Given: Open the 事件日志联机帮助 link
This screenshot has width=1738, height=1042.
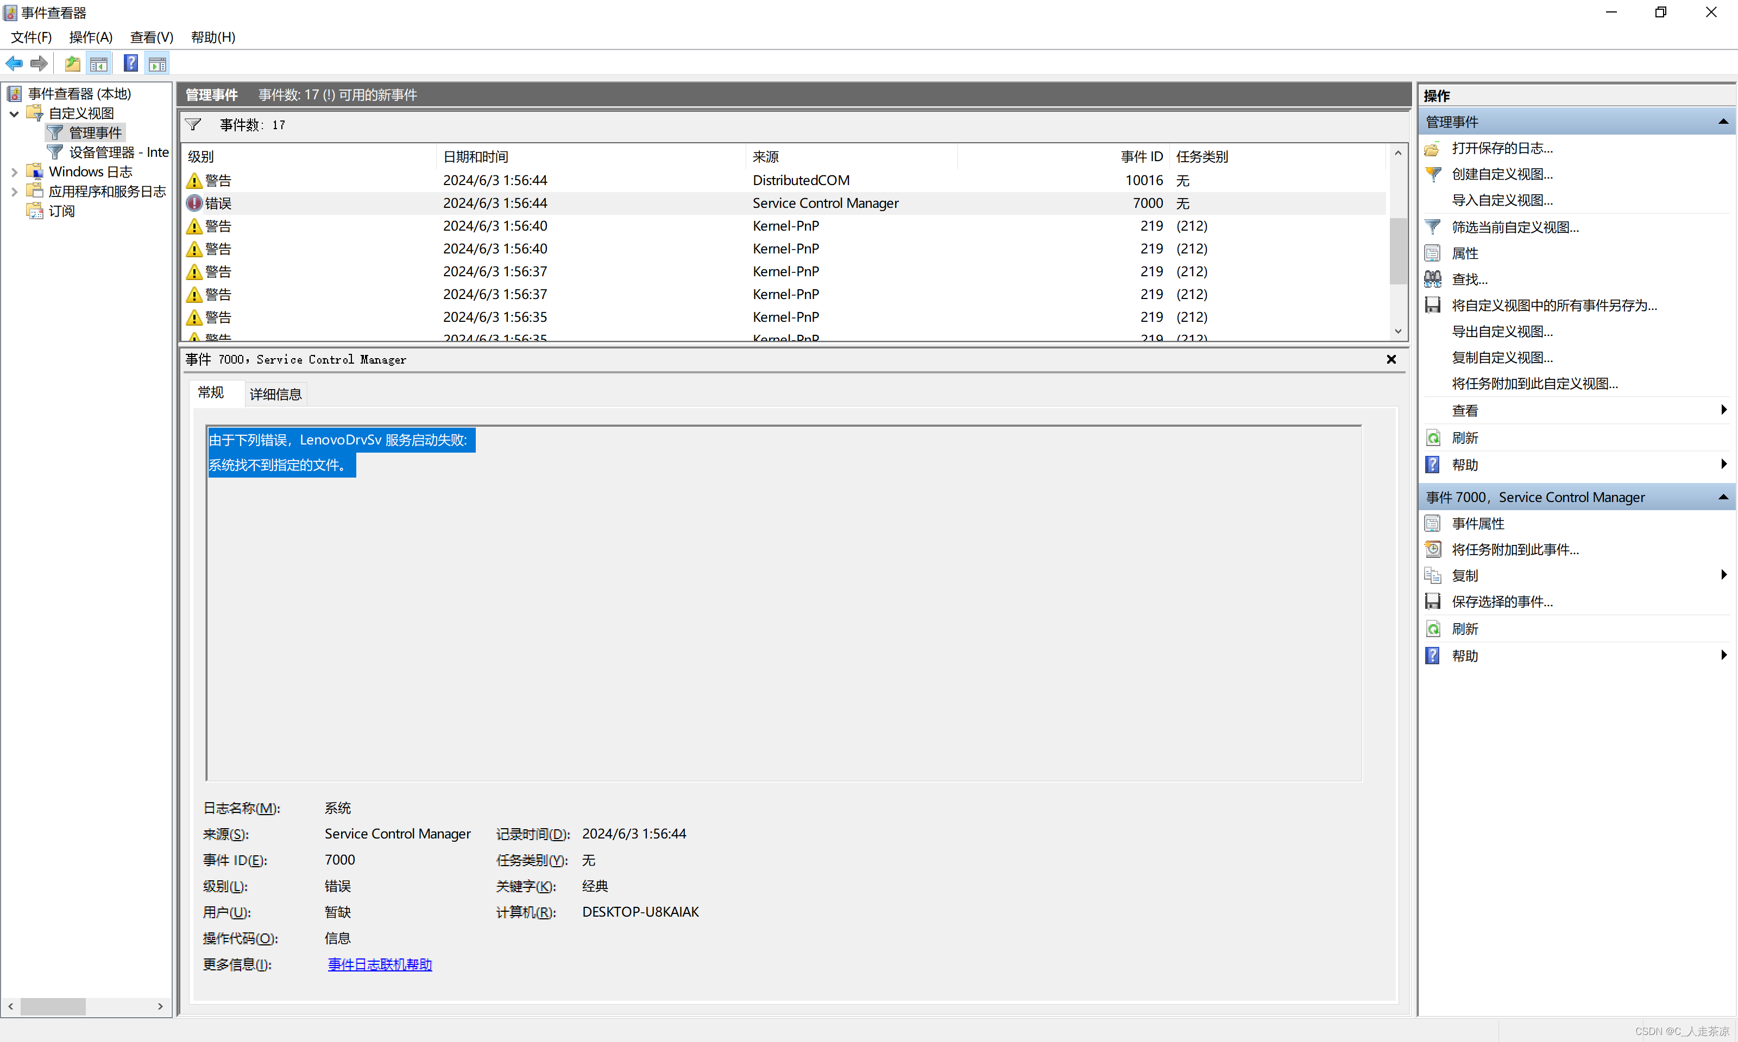Looking at the screenshot, I should pos(379,964).
